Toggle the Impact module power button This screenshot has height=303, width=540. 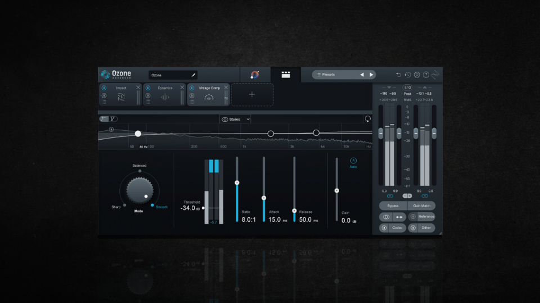point(104,88)
